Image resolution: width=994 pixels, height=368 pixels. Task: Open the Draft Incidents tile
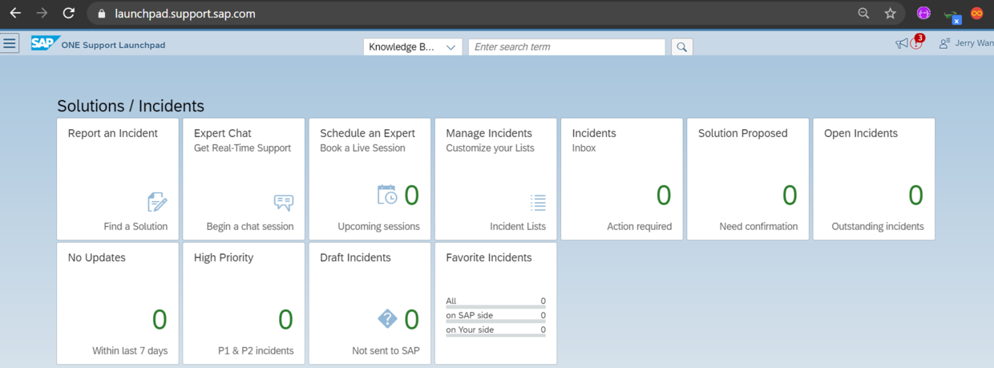(x=370, y=303)
